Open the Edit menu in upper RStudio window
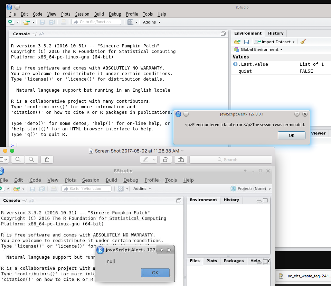 coord(24,14)
